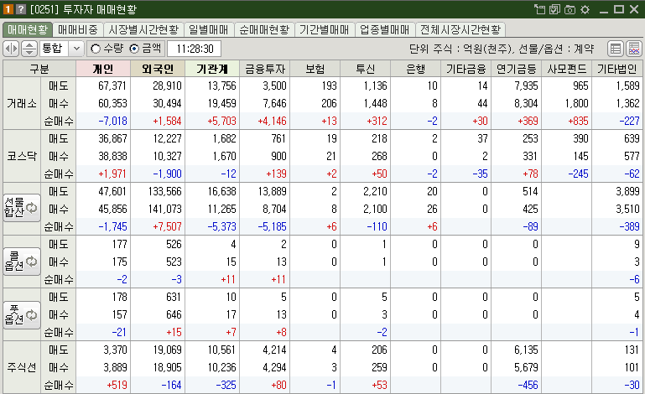The height and width of the screenshot is (394, 645).
Task: Switch to the 업종별매매 tab
Action: pos(385,29)
